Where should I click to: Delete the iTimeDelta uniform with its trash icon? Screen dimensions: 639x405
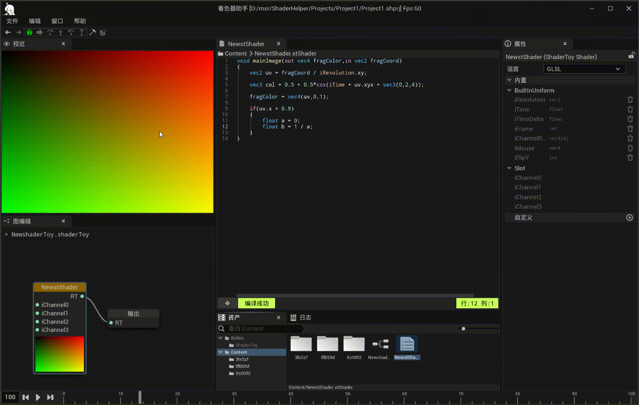[630, 119]
